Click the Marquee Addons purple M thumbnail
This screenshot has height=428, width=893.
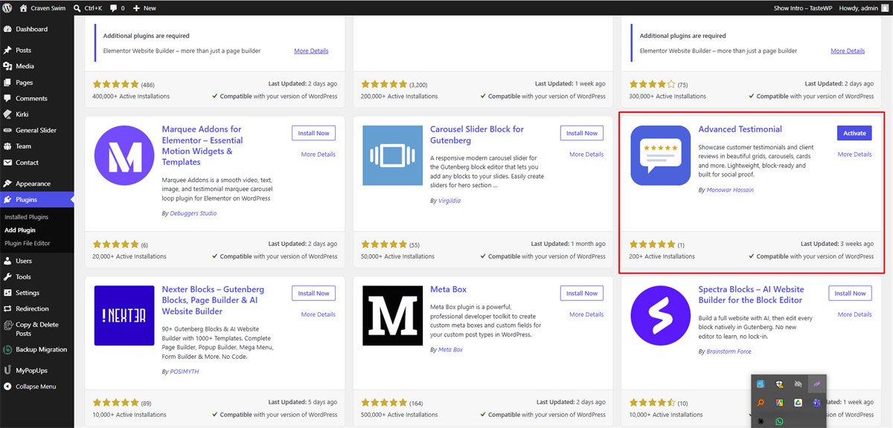click(124, 155)
